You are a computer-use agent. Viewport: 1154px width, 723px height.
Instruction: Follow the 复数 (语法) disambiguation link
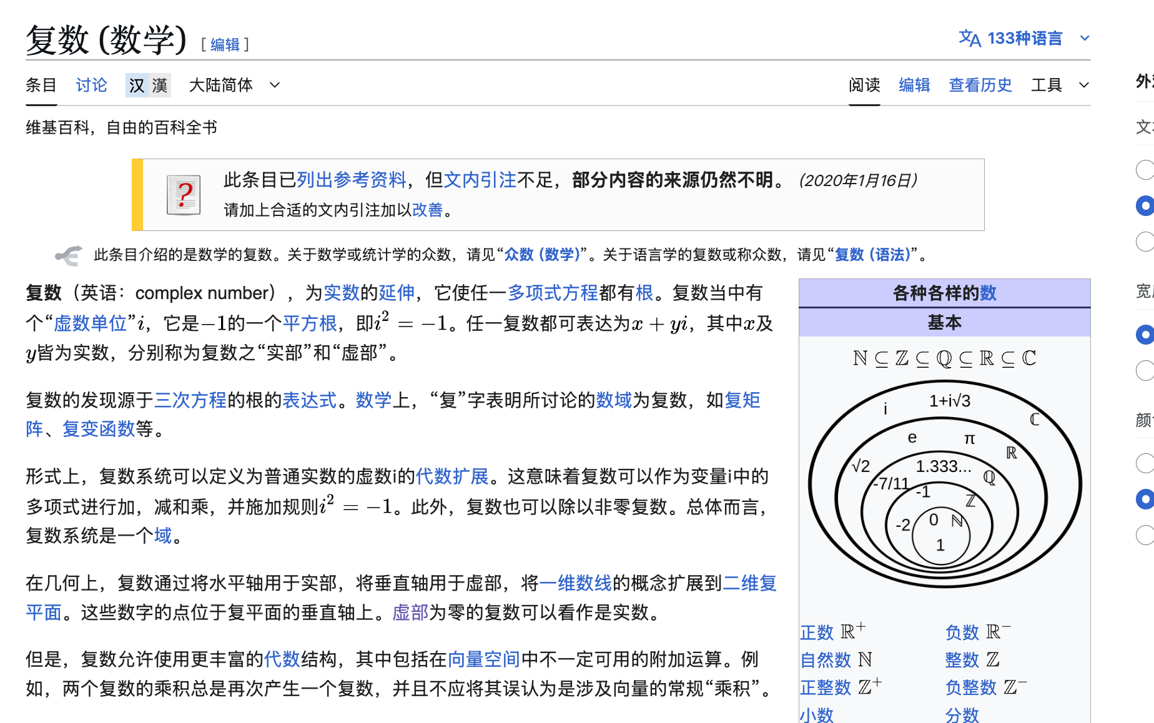coord(873,255)
